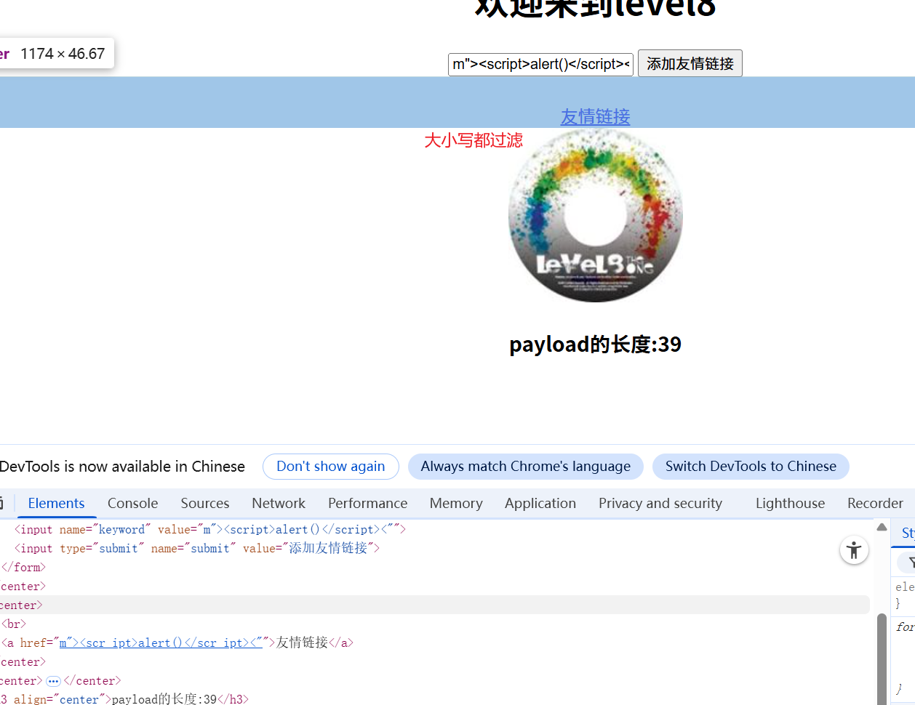Image resolution: width=915 pixels, height=705 pixels.
Task: Select the h3 align="center" payload DOM line
Action: coord(124,699)
